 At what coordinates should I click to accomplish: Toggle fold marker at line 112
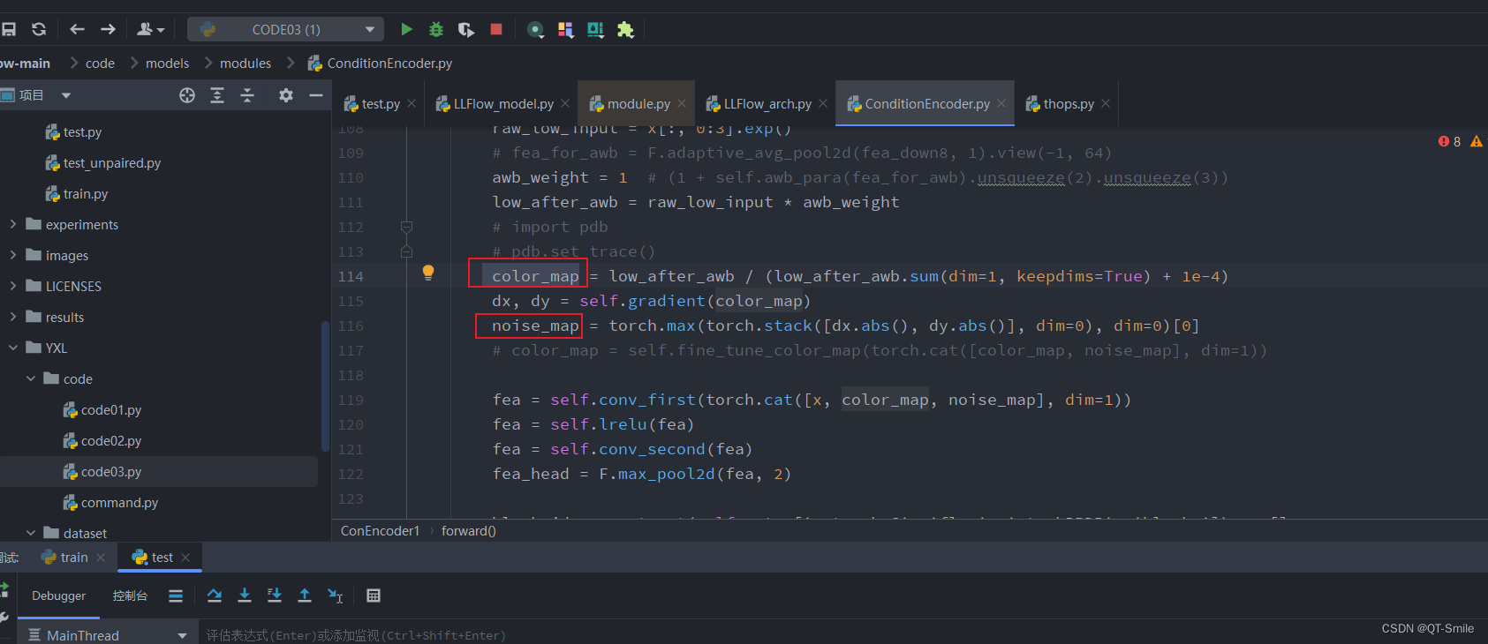pyautogui.click(x=407, y=227)
